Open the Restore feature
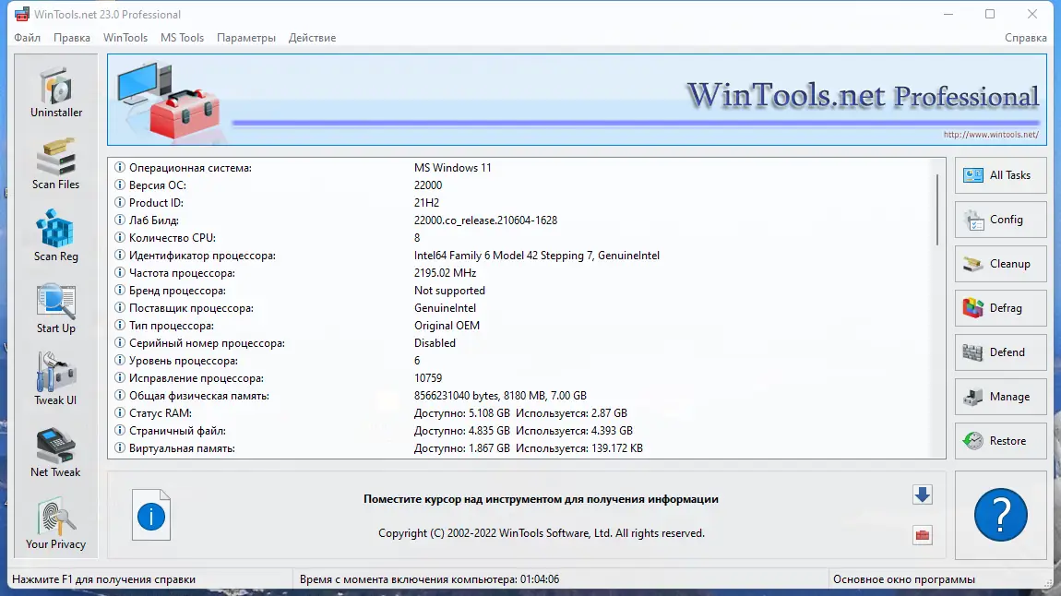The height and width of the screenshot is (596, 1061). (1000, 441)
